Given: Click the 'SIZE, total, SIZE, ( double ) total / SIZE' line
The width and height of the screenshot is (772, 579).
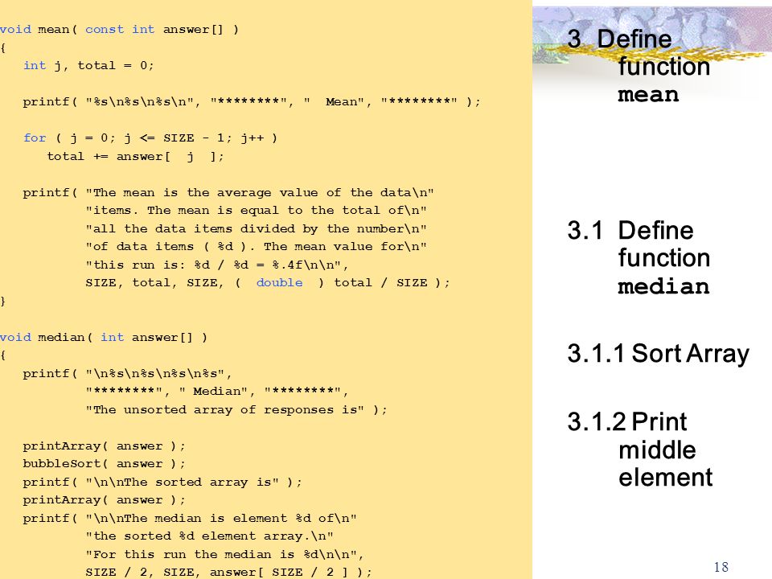Looking at the screenshot, I should point(268,283).
